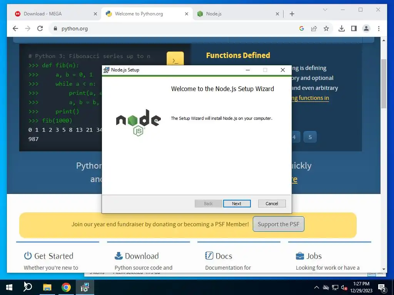Cancel the Node.js Setup wizard

click(272, 204)
